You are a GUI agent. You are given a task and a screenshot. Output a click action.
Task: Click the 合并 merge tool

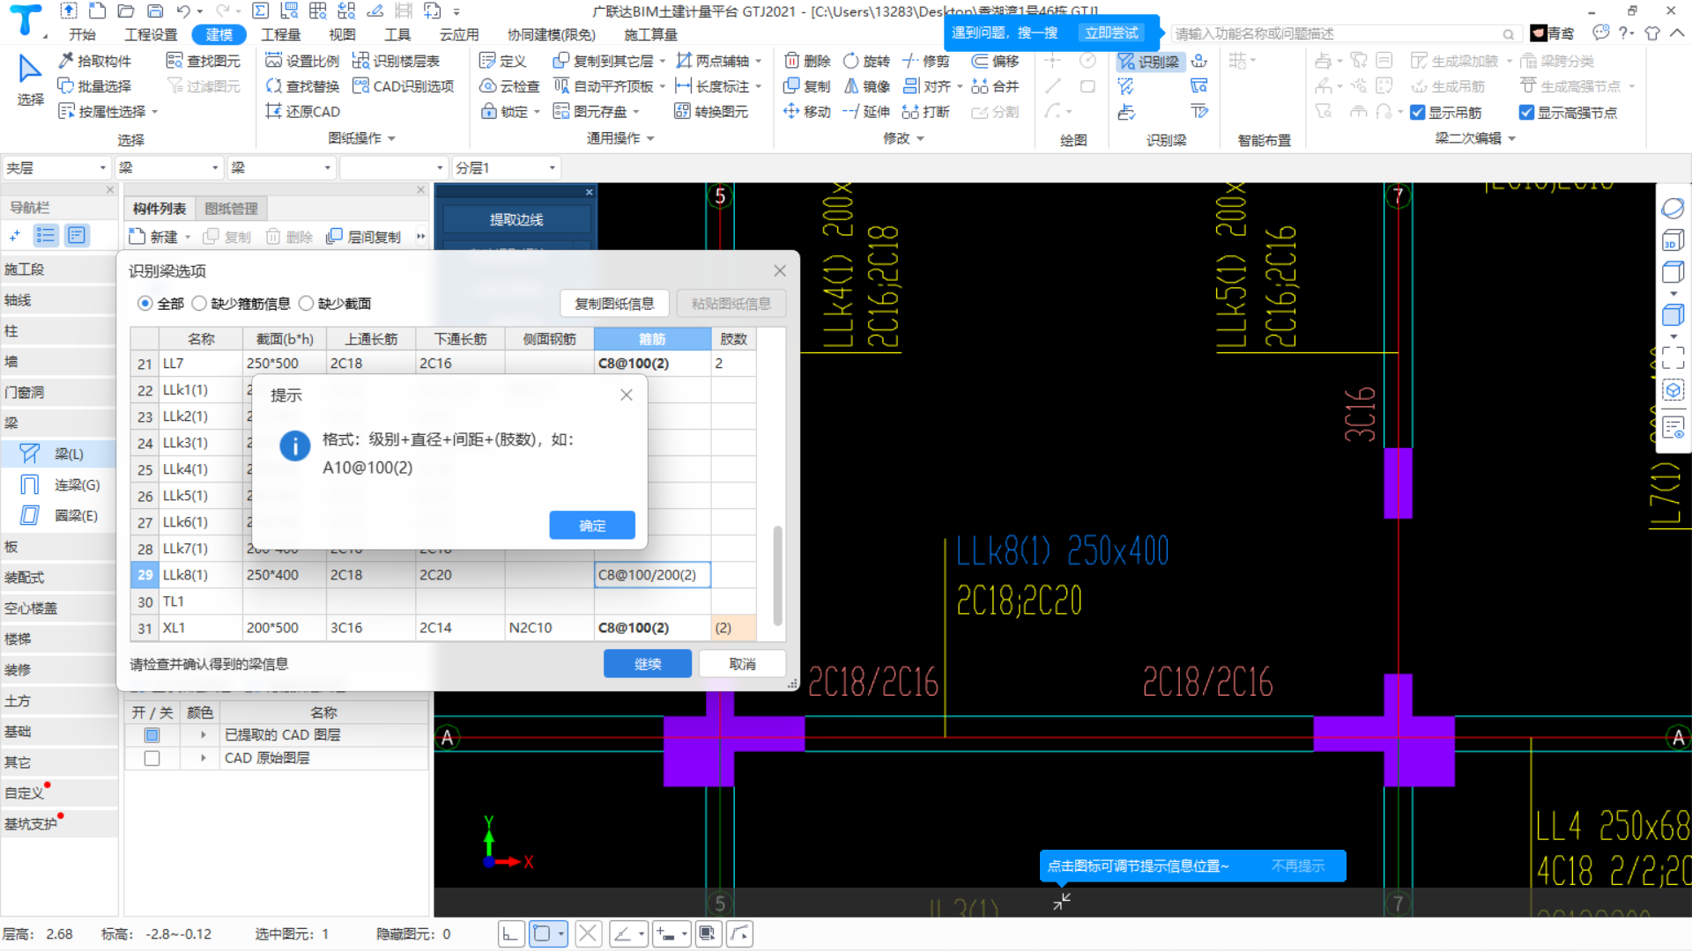tap(996, 86)
